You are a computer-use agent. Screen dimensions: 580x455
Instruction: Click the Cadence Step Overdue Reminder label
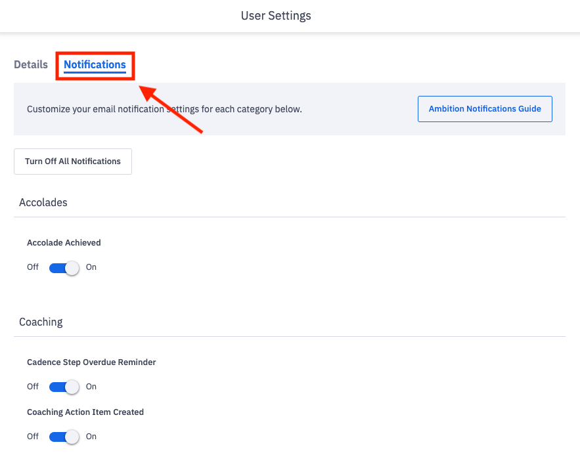pos(91,362)
